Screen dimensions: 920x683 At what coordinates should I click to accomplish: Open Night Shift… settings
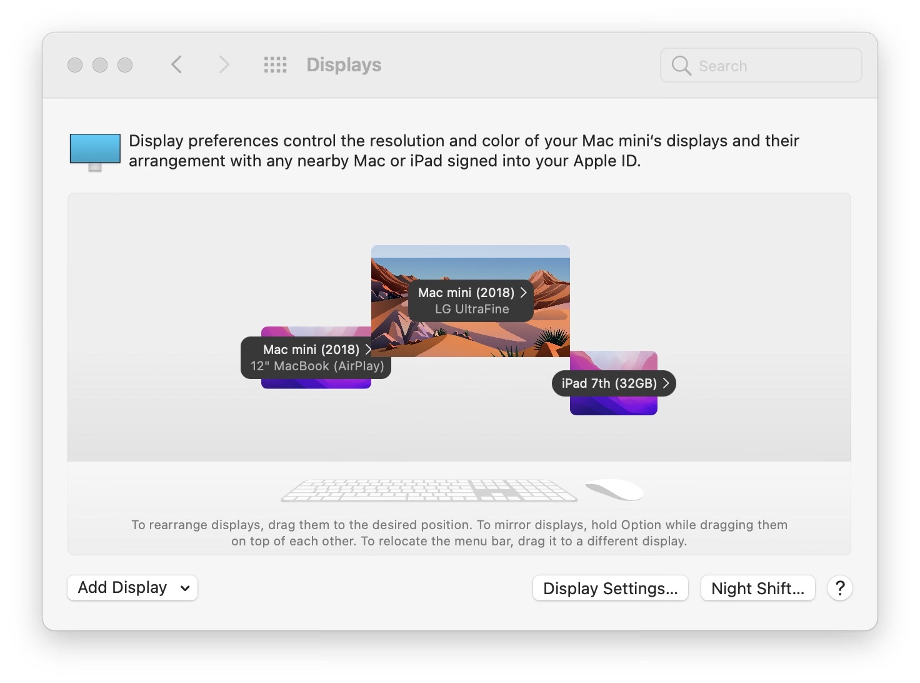click(757, 588)
